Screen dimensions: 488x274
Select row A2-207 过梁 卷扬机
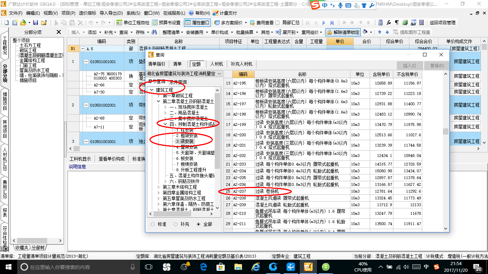323,191
